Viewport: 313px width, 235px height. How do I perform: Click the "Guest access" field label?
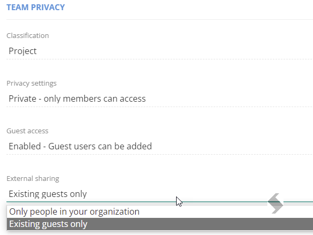tap(27, 131)
